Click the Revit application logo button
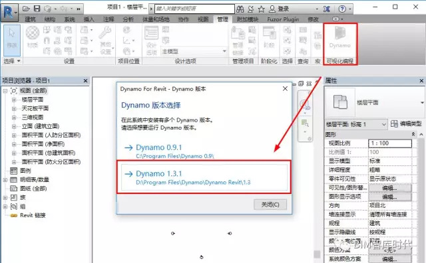 coord(9,12)
